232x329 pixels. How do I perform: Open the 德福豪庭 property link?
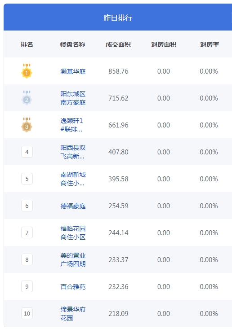click(73, 206)
